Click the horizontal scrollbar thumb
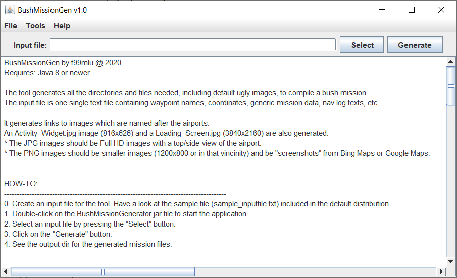The height and width of the screenshot is (278, 457). tap(103, 272)
